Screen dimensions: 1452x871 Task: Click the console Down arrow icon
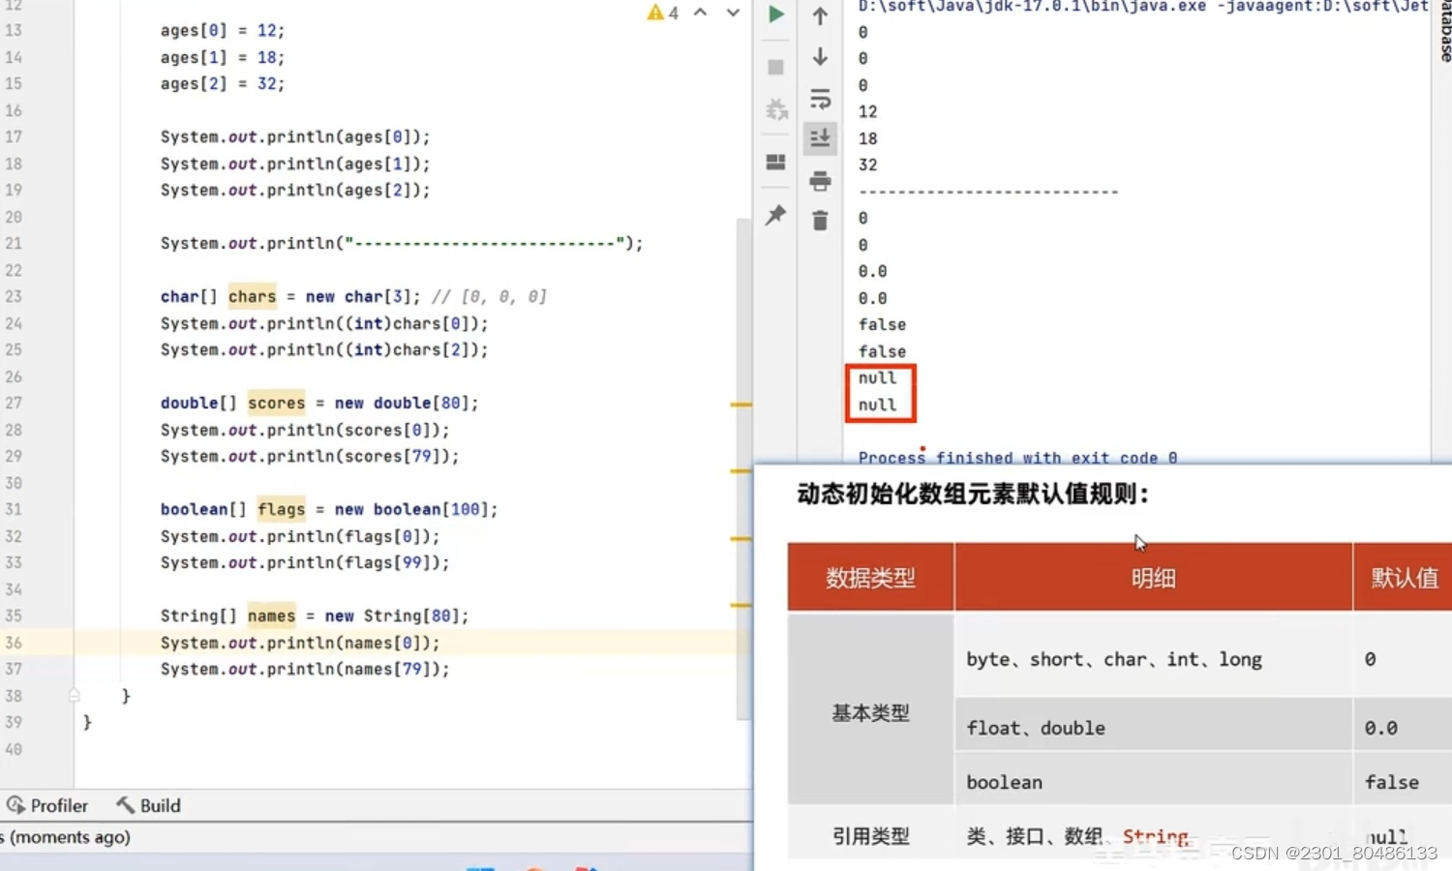(x=820, y=56)
